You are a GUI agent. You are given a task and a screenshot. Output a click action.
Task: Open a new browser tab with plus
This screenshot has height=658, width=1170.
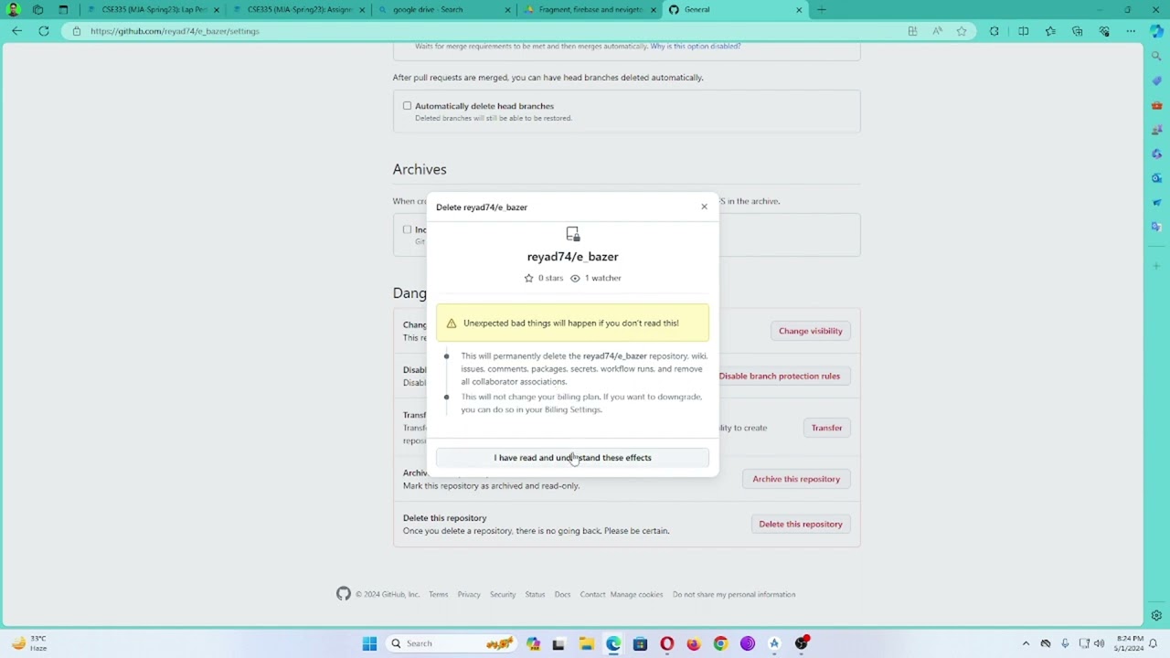[x=822, y=9]
